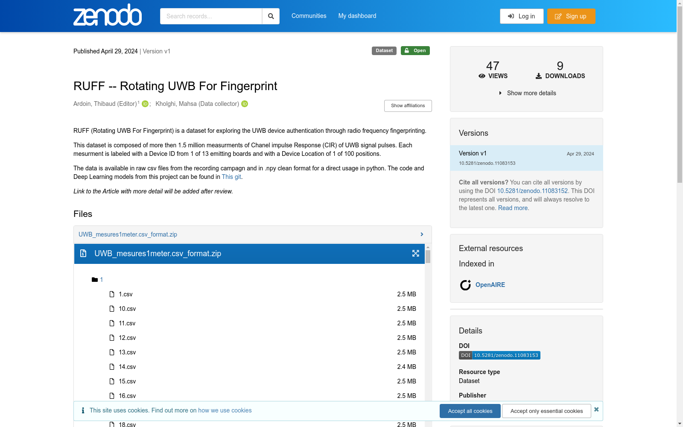This screenshot has width=683, height=427.
Task: Click the DOI badge
Action: (x=499, y=355)
